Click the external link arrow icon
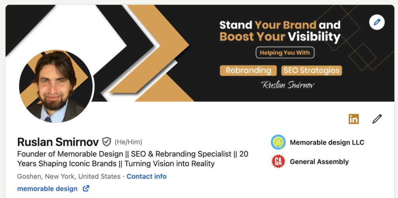This screenshot has width=398, height=198. (x=86, y=189)
